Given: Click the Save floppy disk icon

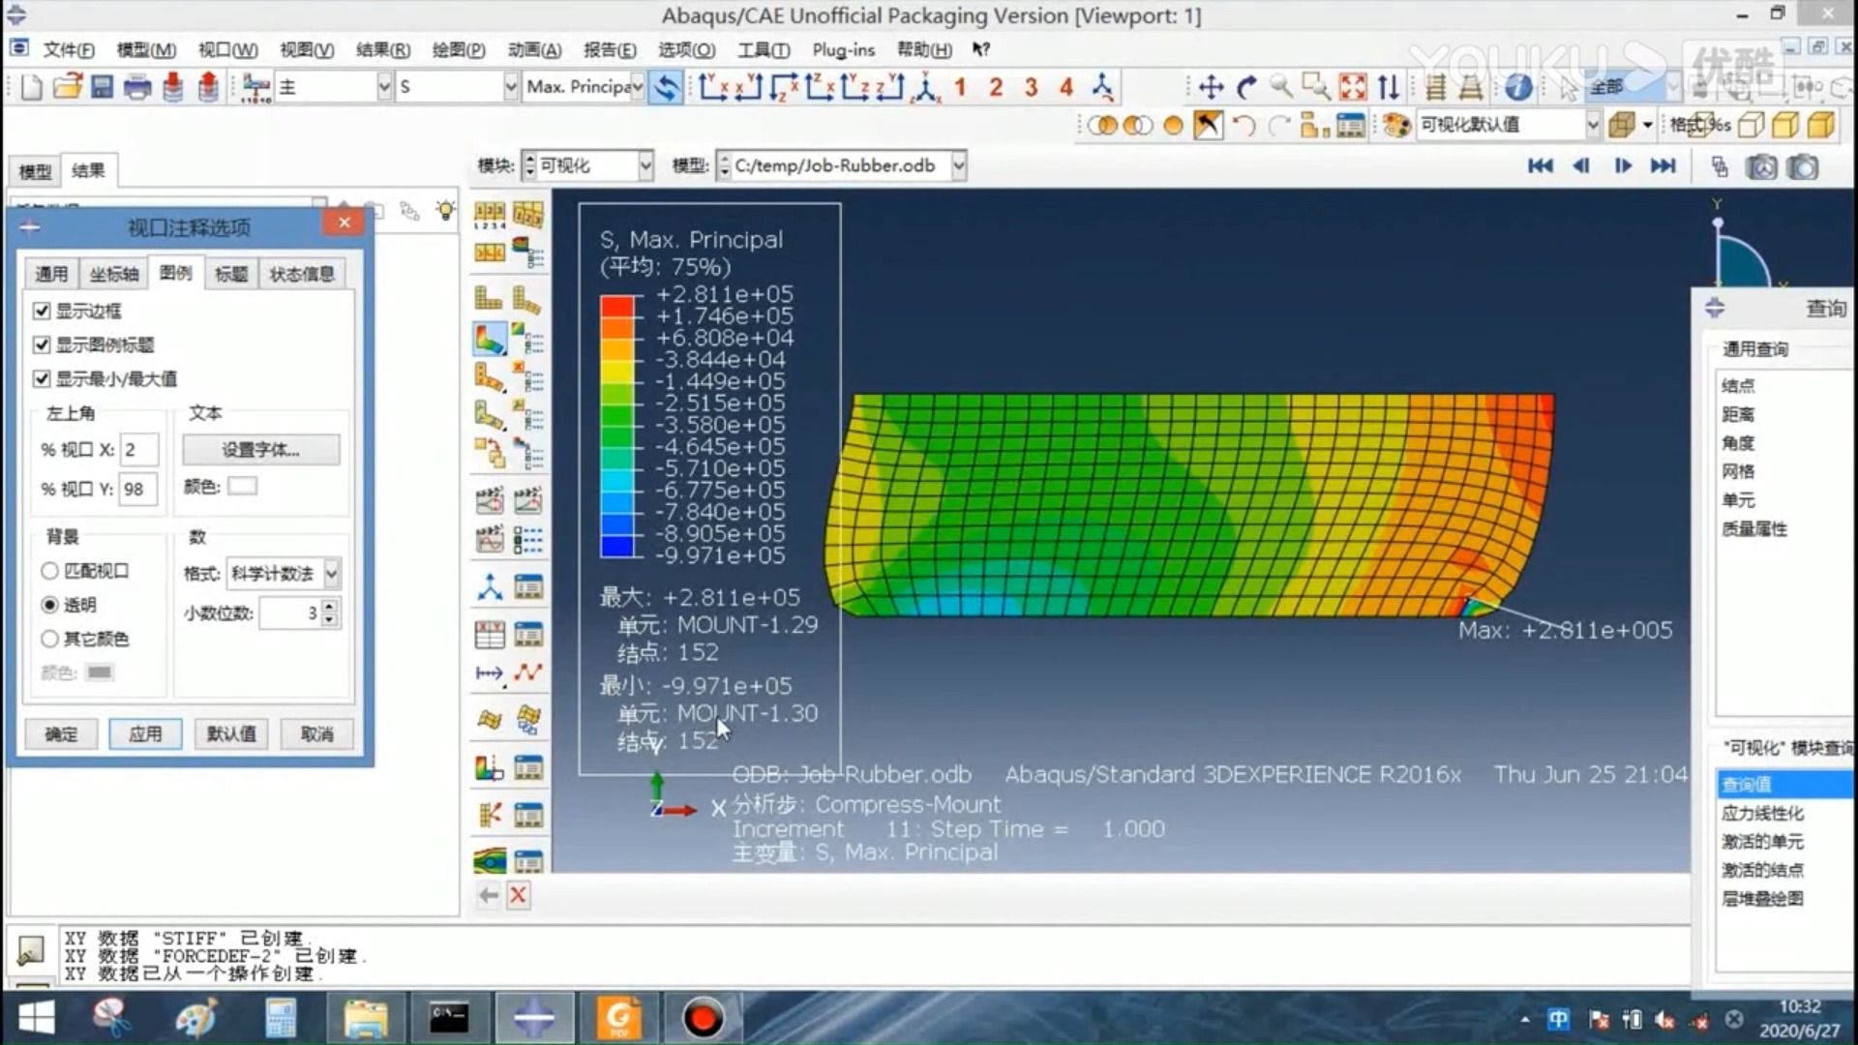Looking at the screenshot, I should point(102,87).
